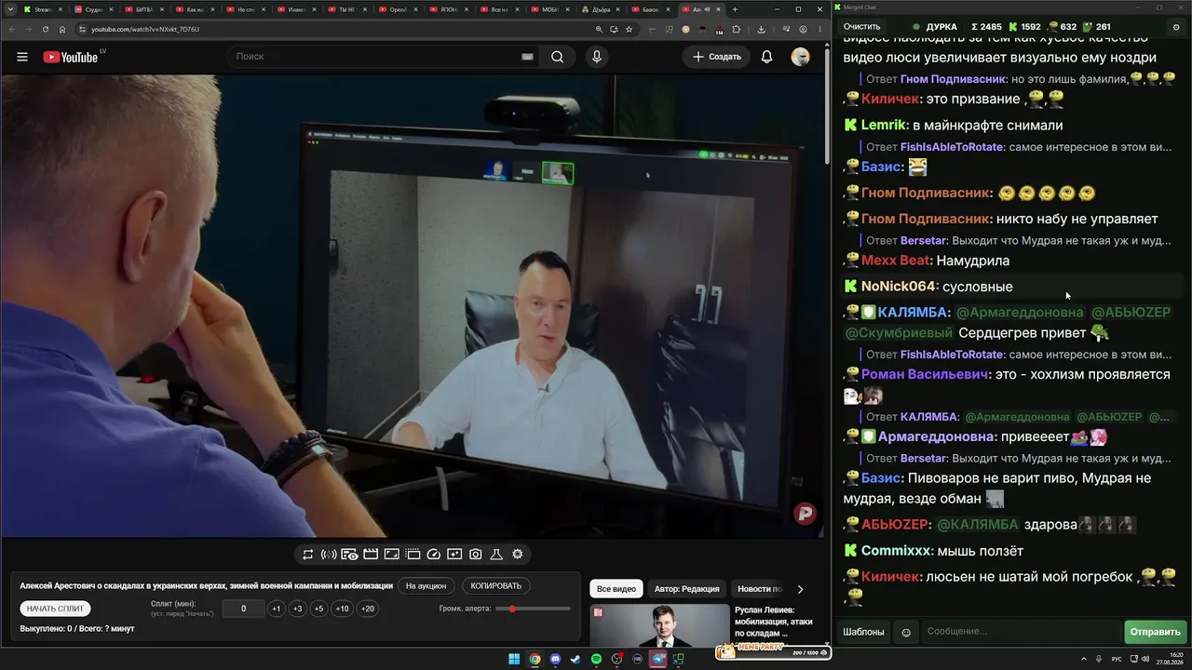
Task: Open the on-screen keyboard icon in search box
Action: point(527,57)
